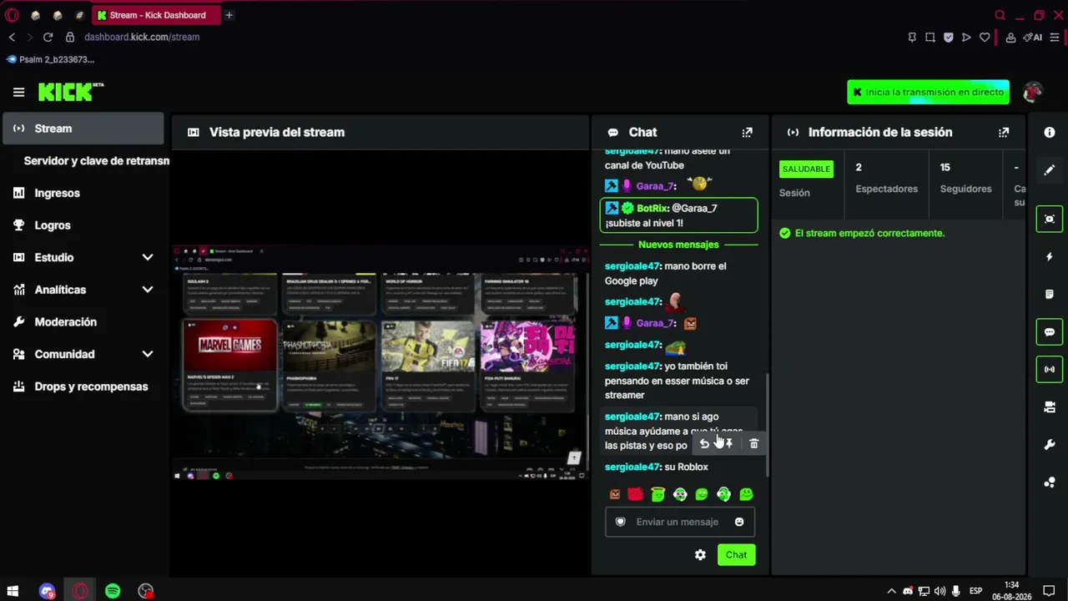Pin the hovered chat message
The height and width of the screenshot is (601, 1068).
click(728, 444)
